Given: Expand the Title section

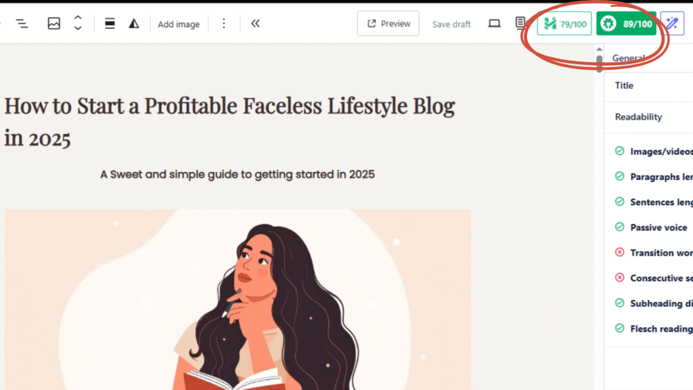Looking at the screenshot, I should pos(624,85).
